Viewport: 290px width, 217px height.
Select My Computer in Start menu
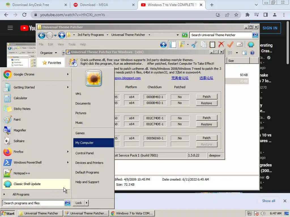click(x=93, y=143)
